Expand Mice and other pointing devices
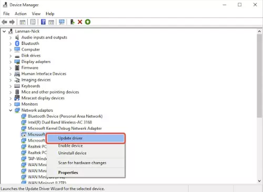The height and width of the screenshot is (192, 263). (x=11, y=92)
